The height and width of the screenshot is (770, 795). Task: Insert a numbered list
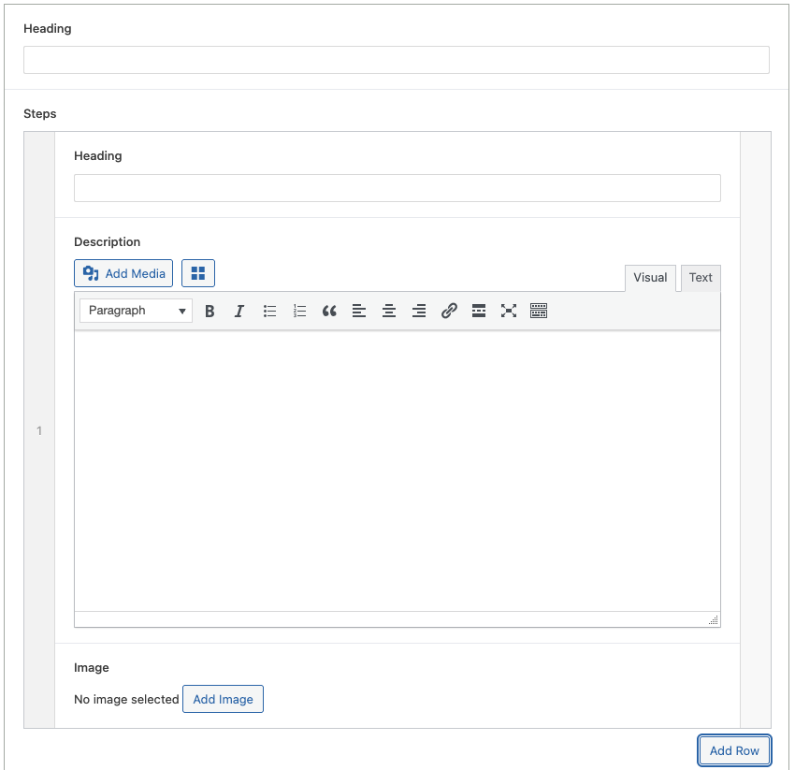coord(299,311)
